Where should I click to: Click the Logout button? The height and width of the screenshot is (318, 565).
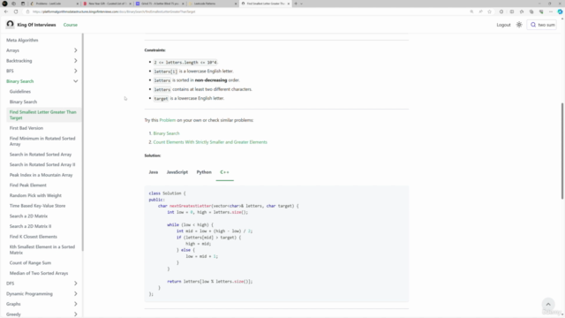click(503, 25)
